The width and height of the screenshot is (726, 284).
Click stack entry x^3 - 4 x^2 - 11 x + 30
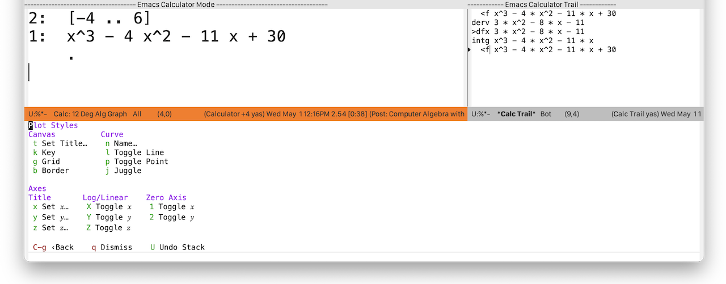pos(176,37)
